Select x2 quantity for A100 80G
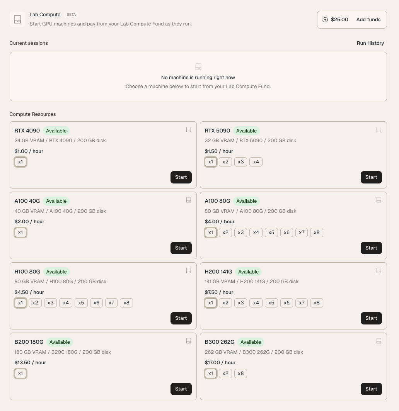The width and height of the screenshot is (399, 411). click(x=225, y=233)
